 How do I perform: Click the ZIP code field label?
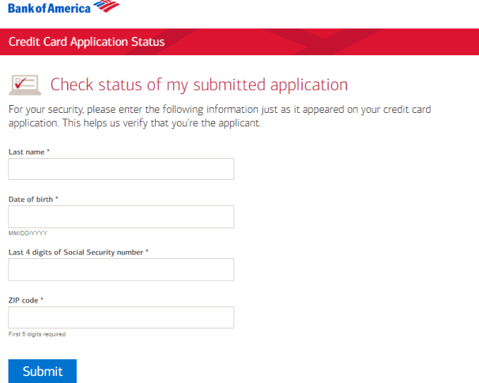[23, 300]
